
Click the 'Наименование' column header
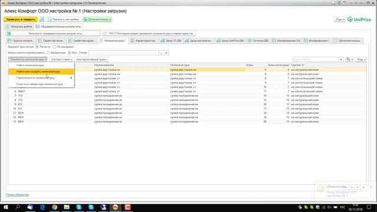131,65
